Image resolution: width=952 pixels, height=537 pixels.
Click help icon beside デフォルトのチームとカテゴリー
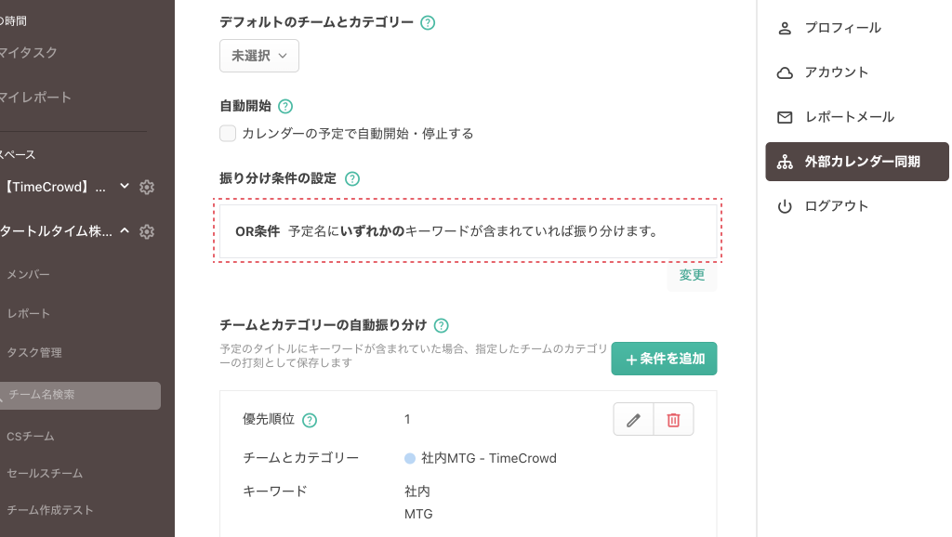pos(428,22)
